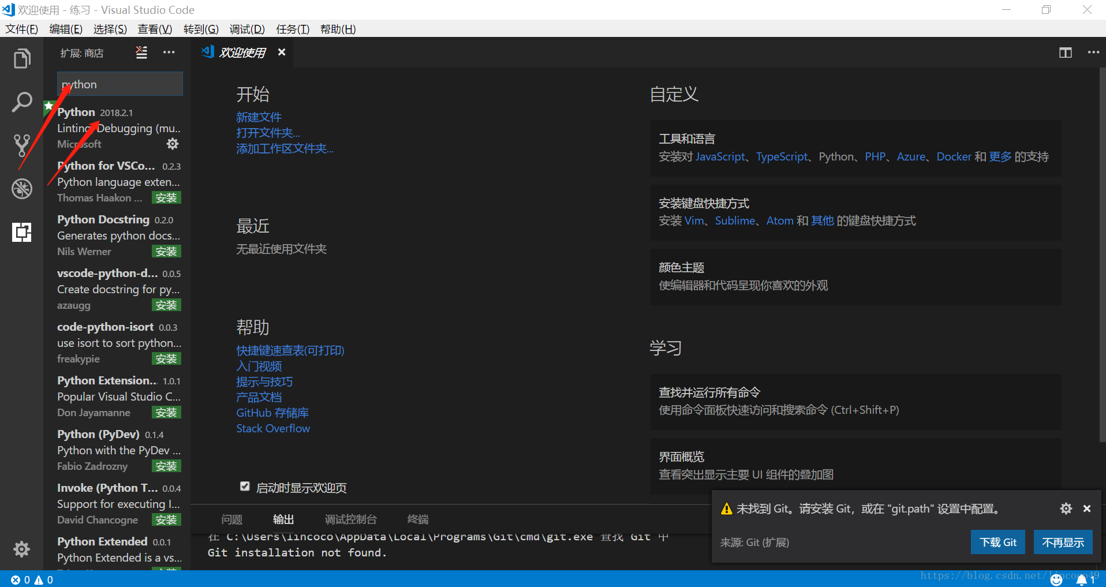The image size is (1106, 587).
Task: Open the Manage gear in activity bar
Action: tap(22, 549)
